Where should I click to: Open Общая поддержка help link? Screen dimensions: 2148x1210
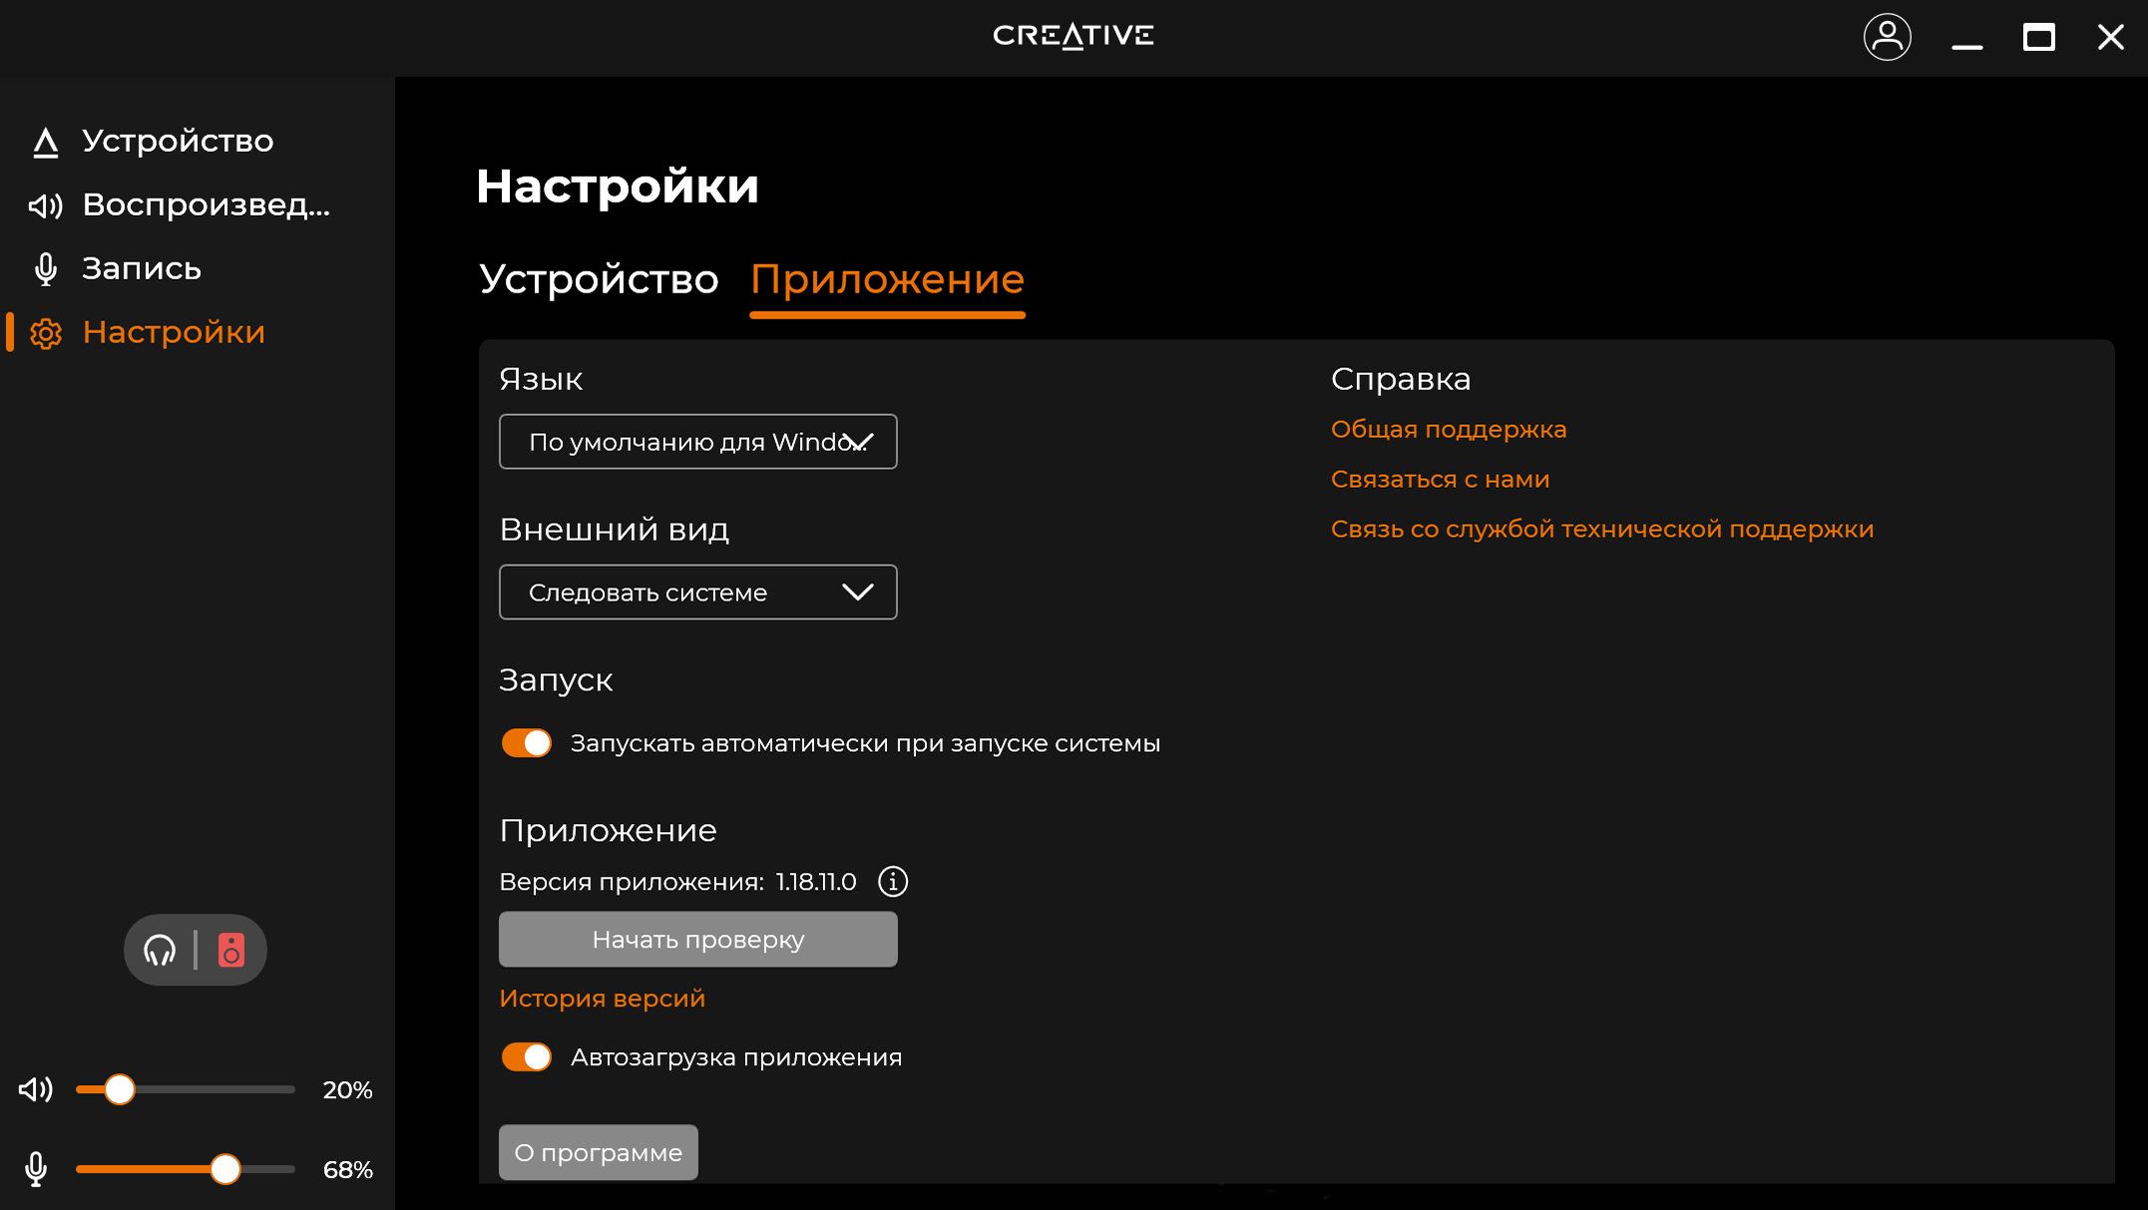pyautogui.click(x=1448, y=429)
